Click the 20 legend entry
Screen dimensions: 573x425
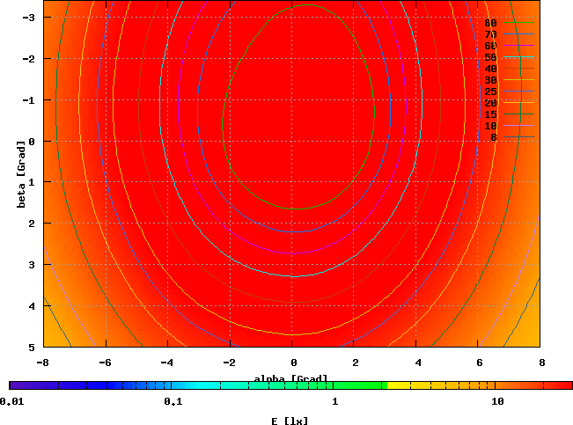[x=491, y=103]
